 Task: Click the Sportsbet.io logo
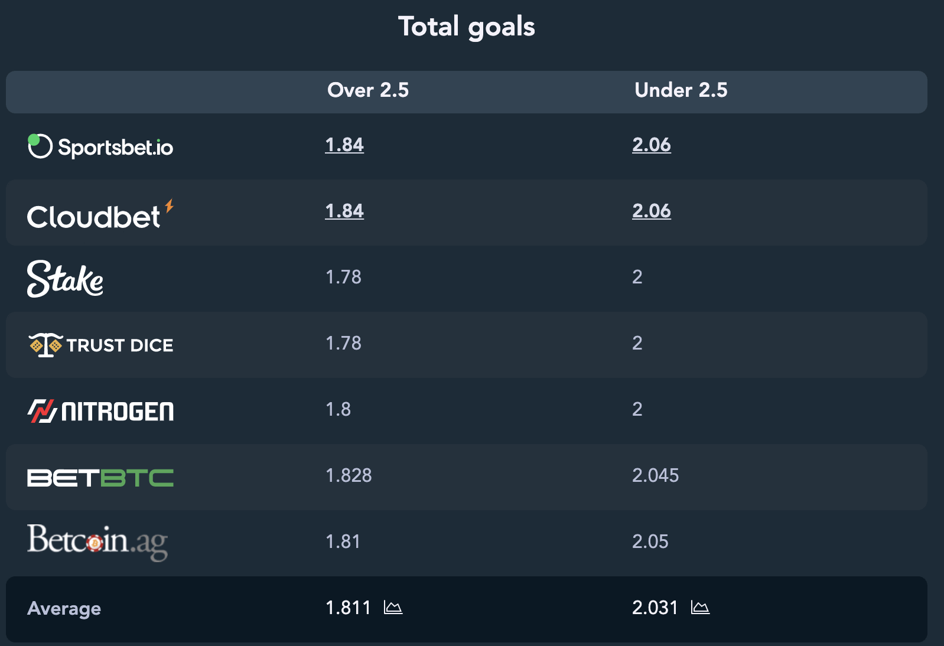point(100,146)
